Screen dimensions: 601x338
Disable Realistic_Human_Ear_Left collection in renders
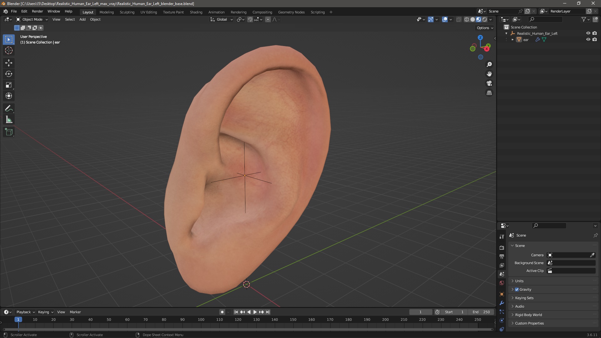pos(595,33)
